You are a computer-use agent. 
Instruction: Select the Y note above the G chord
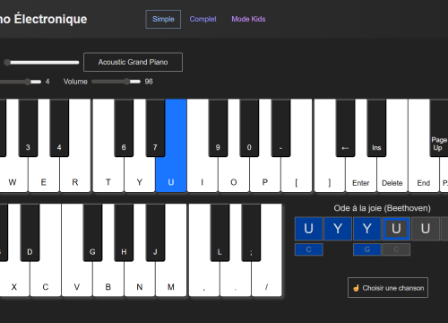pyautogui.click(x=367, y=229)
